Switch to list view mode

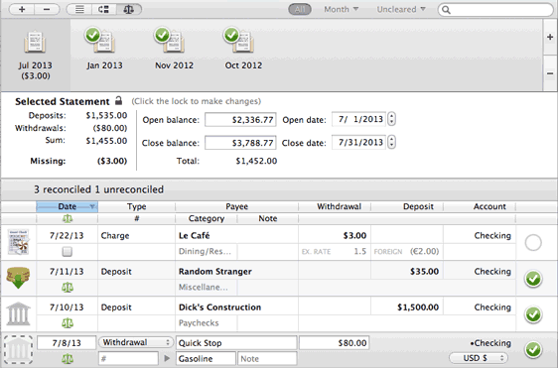click(79, 9)
